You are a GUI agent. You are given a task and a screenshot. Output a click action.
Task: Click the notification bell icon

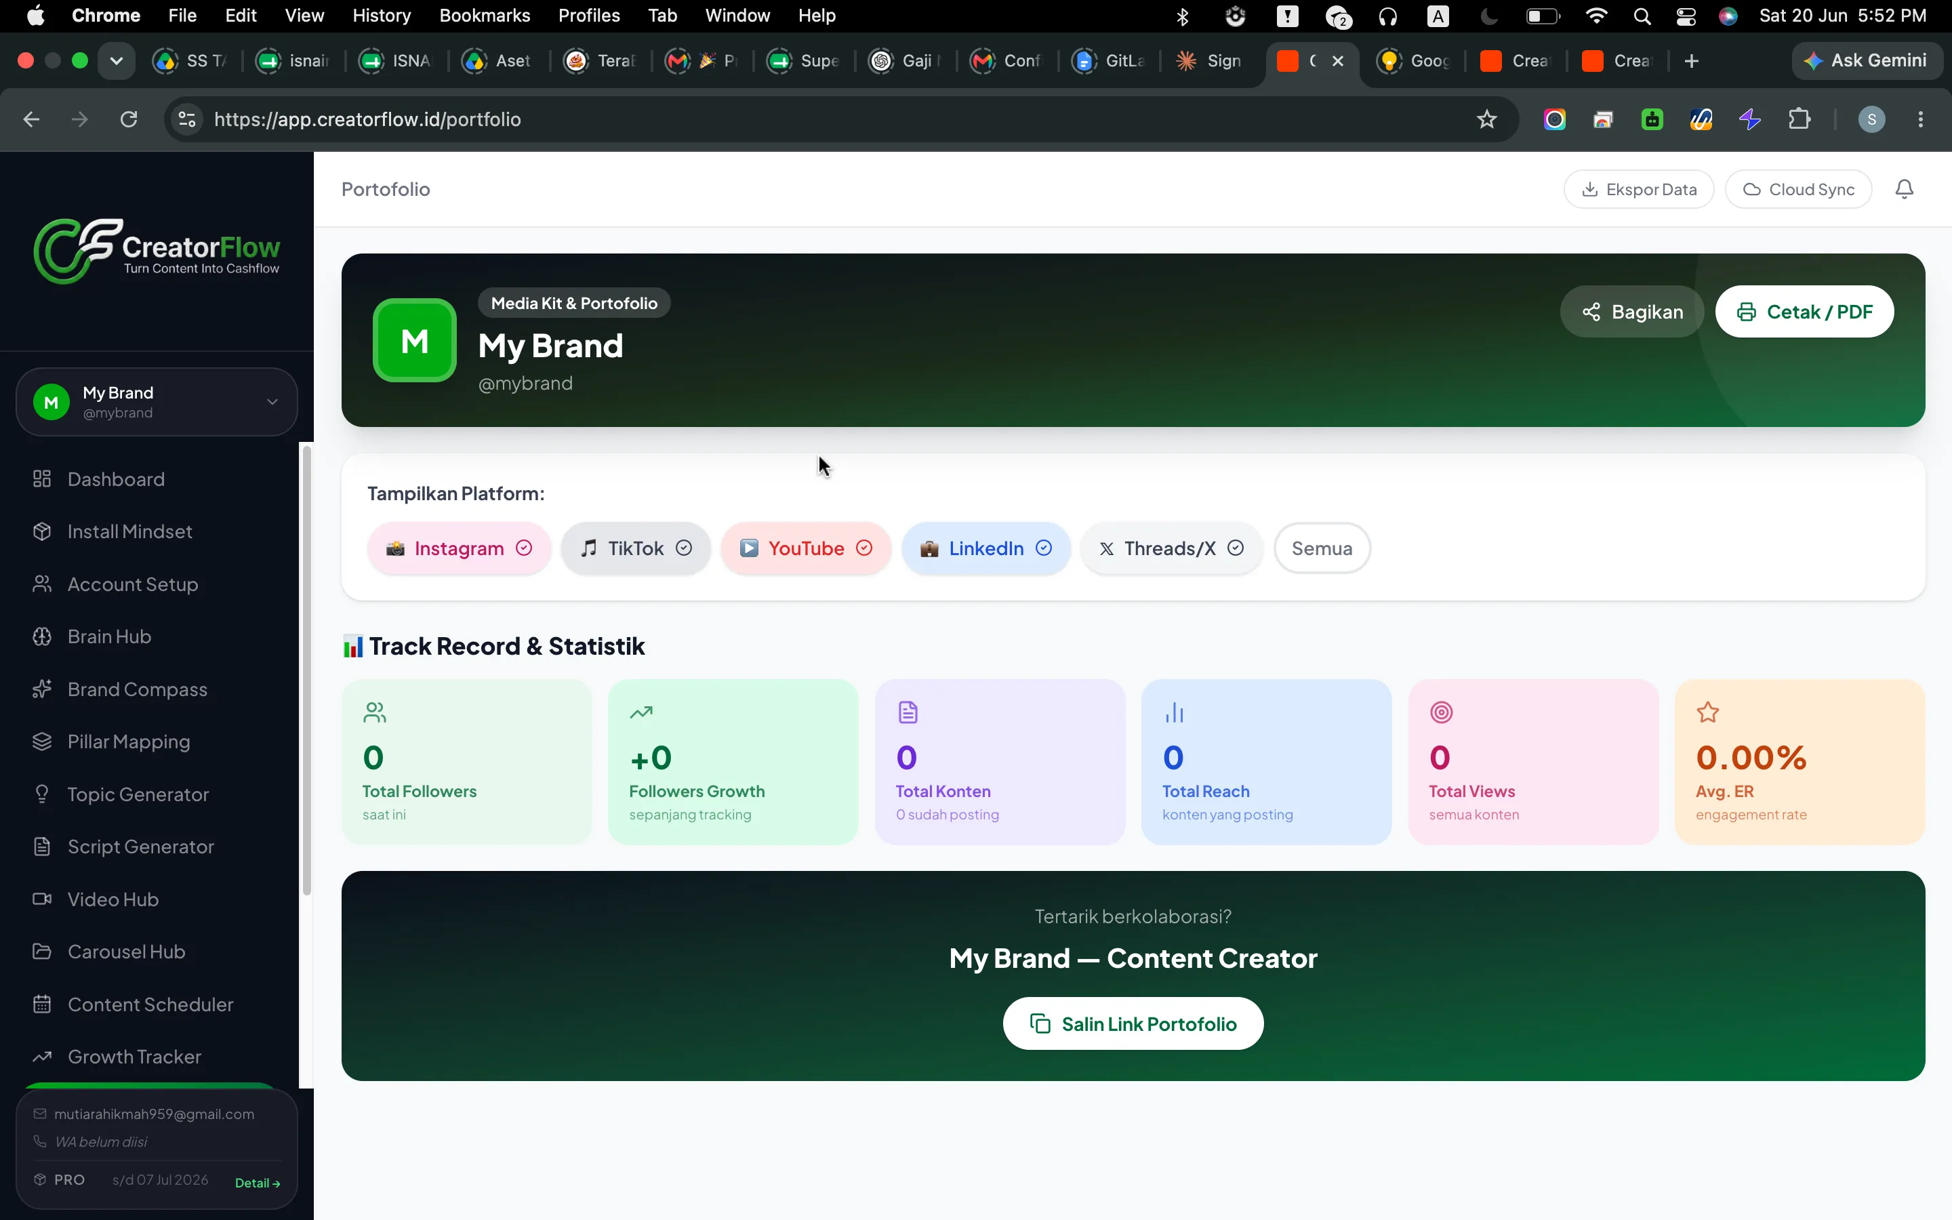click(1904, 189)
